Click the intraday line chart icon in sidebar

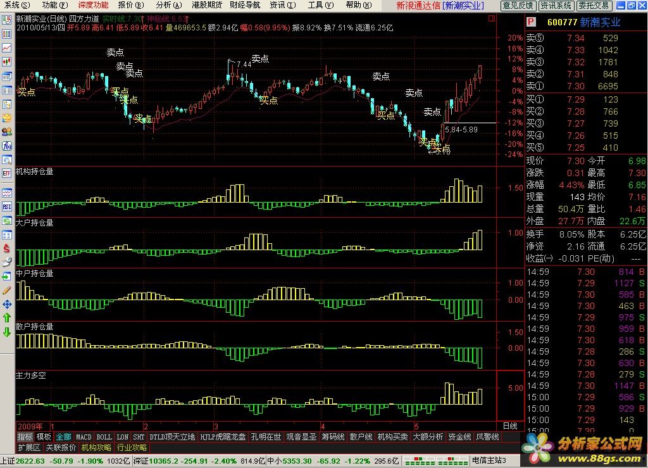[6, 48]
